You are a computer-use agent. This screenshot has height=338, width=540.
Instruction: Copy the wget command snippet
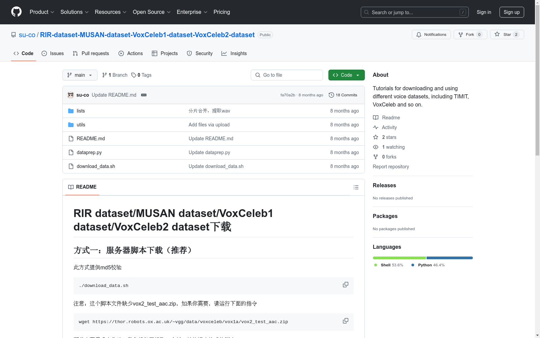pyautogui.click(x=346, y=321)
